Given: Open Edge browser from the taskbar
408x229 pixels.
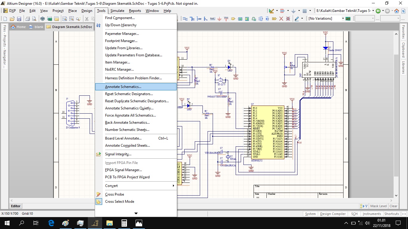Looking at the screenshot, I should 51,223.
